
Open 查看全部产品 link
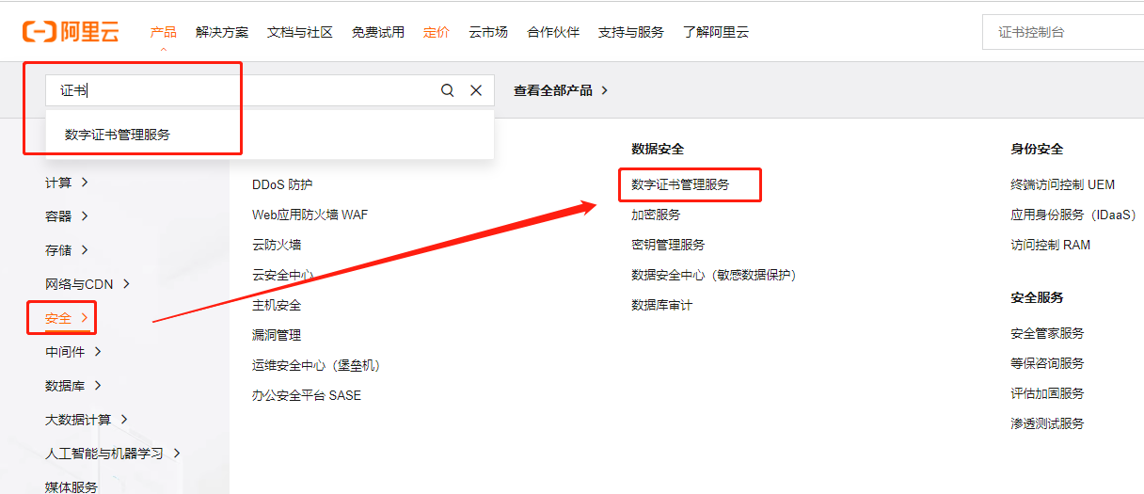561,90
